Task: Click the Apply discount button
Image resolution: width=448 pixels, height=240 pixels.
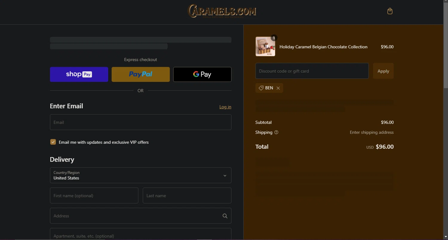Action: 383,71
